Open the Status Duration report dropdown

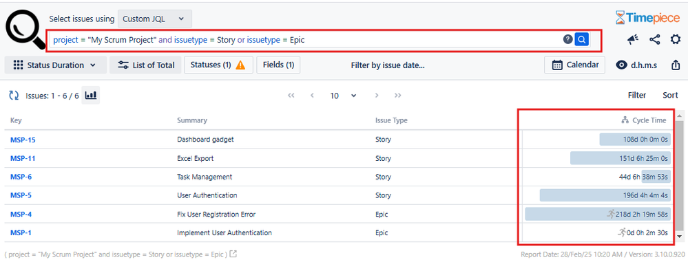tap(56, 65)
